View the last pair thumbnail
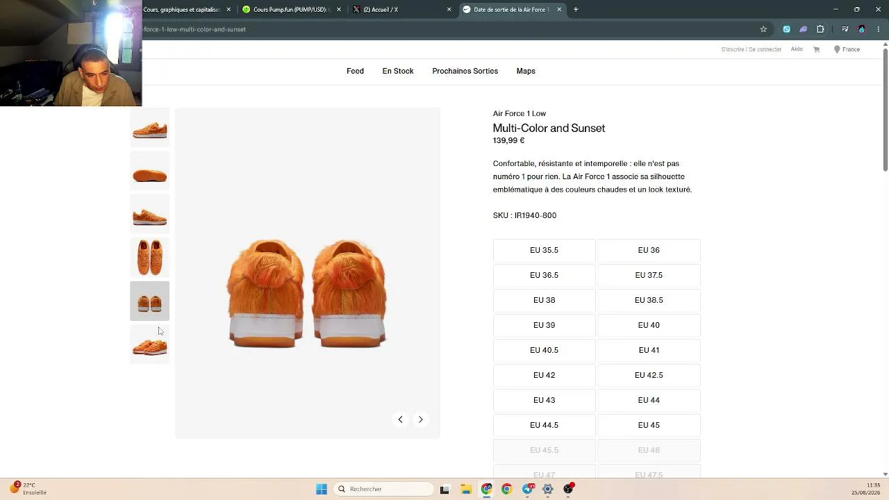This screenshot has width=889, height=500. [149, 344]
